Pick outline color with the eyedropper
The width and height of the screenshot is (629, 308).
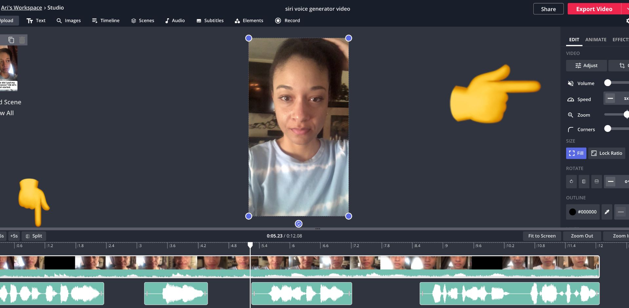click(x=607, y=212)
